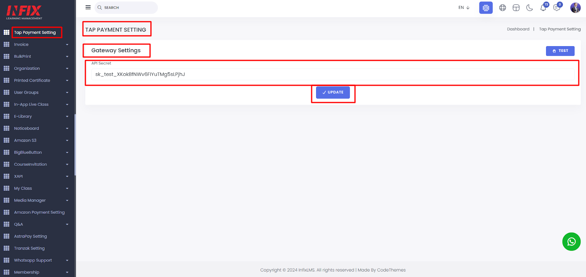
Task: Expand the User Groups menu arrow
Action: tap(67, 93)
